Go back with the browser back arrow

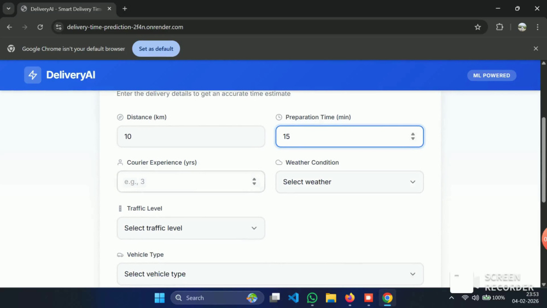(x=9, y=27)
